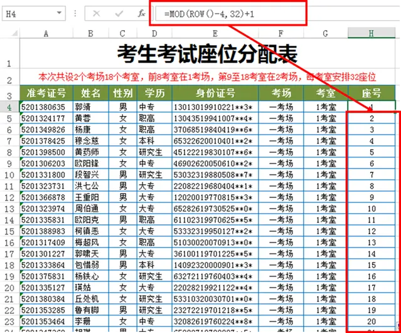Select 一考场 cell in 杨铁心's row
The width and height of the screenshot is (401, 333).
point(281,277)
